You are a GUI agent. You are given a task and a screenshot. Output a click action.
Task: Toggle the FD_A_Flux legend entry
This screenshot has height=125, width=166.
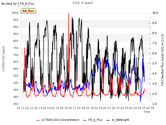click(x=93, y=120)
